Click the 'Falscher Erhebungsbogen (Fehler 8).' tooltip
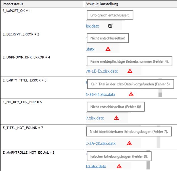Screen dimensions: 177x171 (x=119, y=156)
